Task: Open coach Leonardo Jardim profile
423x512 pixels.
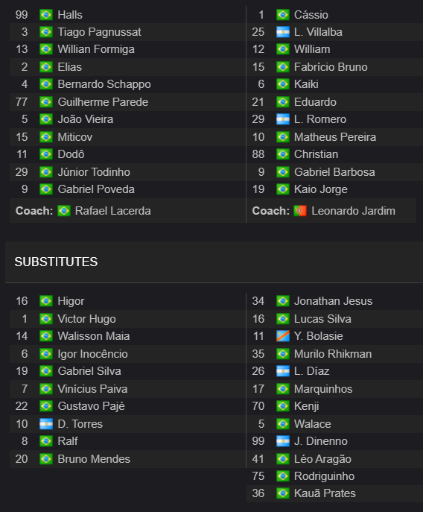Action: coord(353,211)
